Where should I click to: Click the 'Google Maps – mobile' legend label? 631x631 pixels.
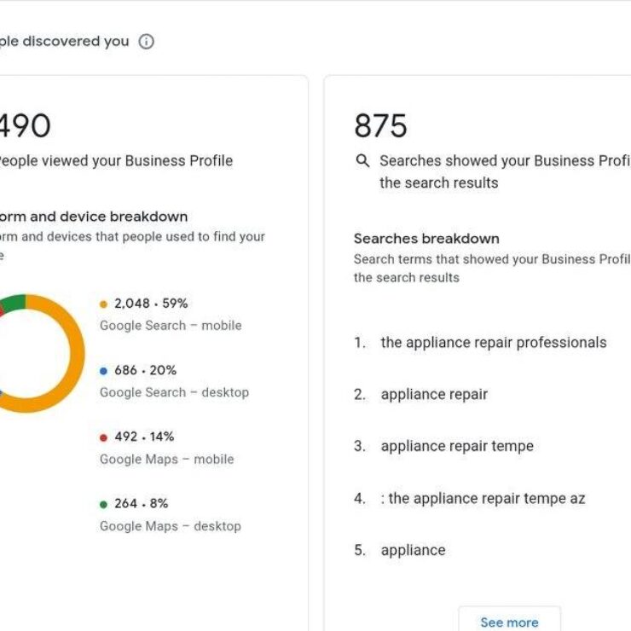click(166, 460)
